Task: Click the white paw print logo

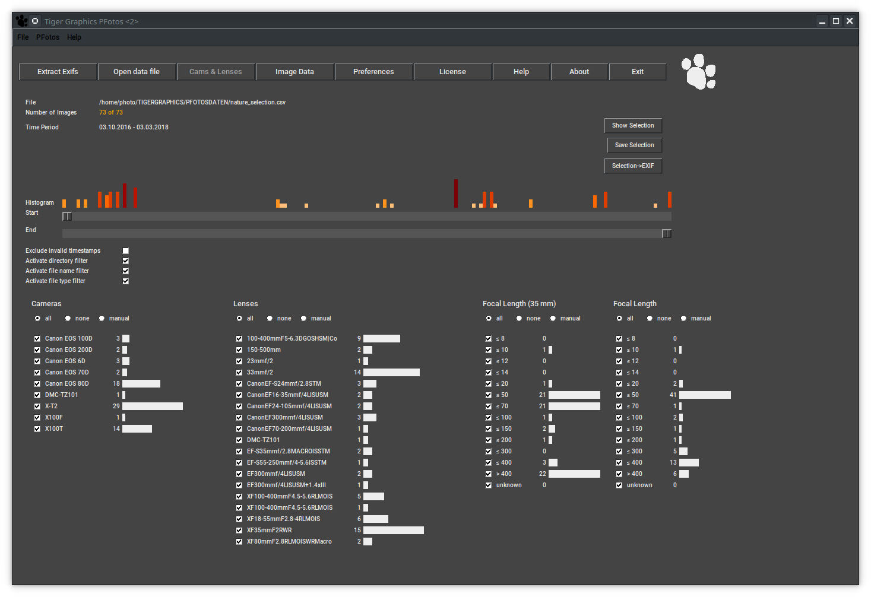Action: click(x=698, y=72)
